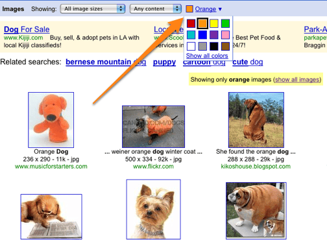Screen dimensions: 327x240
Task: Click show all images link
Action: 297,80
